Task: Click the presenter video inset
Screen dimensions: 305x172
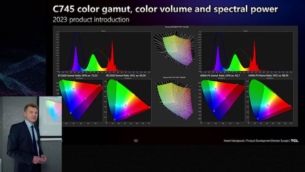Action: [31, 134]
